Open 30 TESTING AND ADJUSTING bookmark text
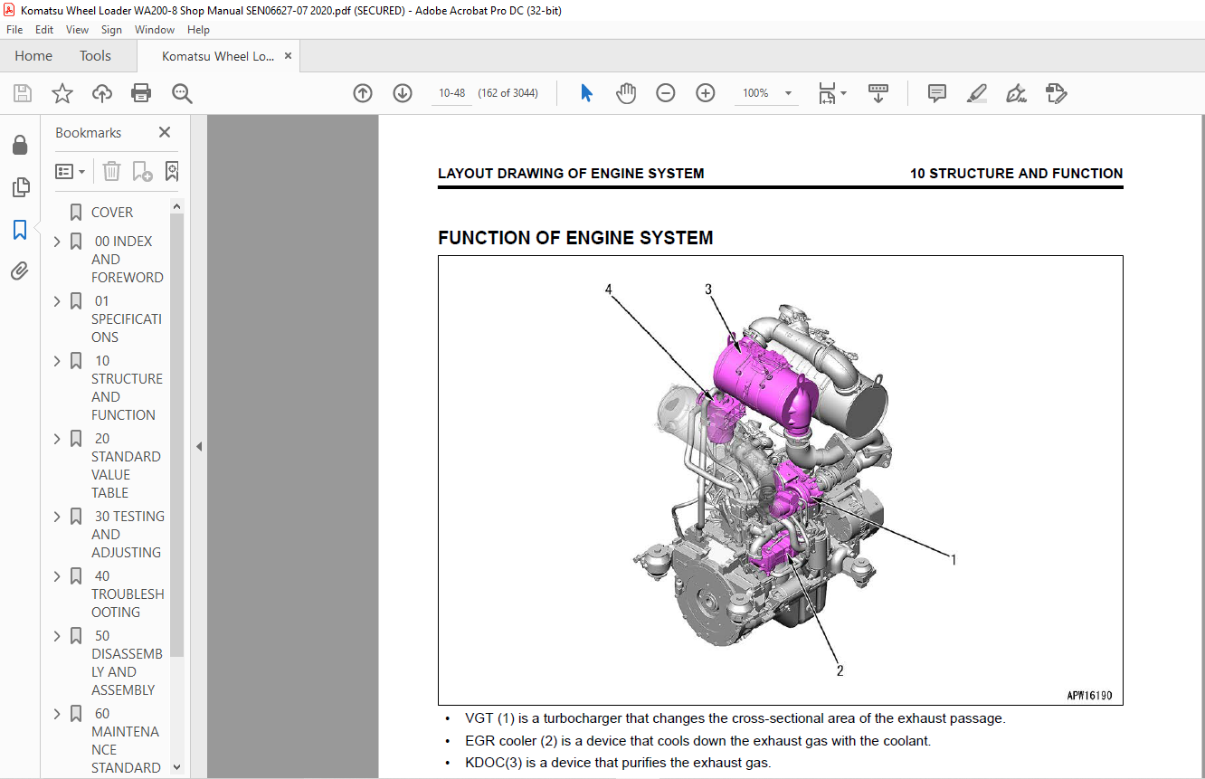The image size is (1205, 779). pos(128,535)
